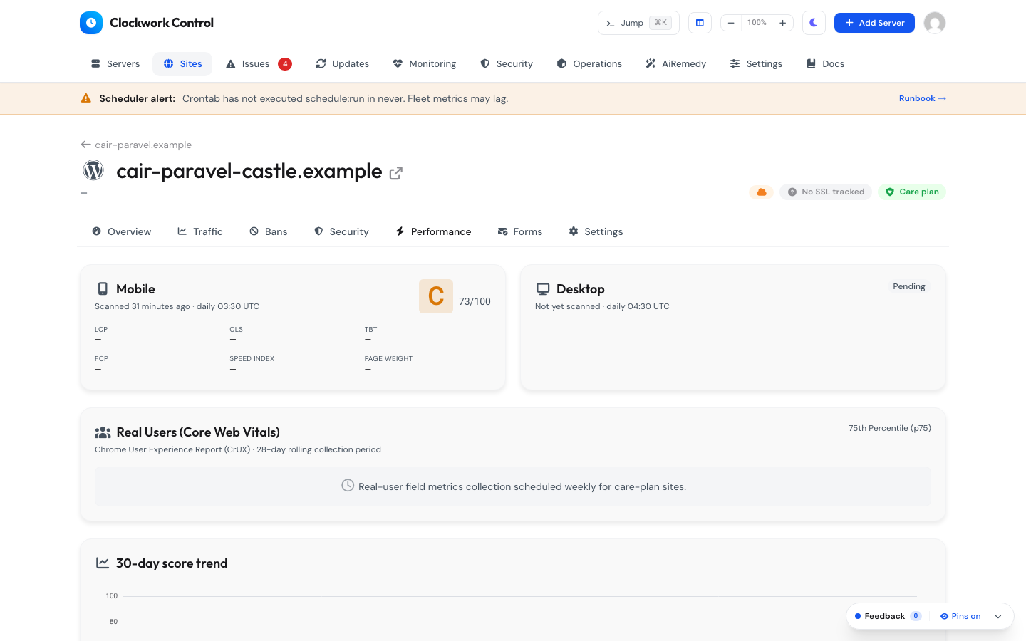1026x641 pixels.
Task: Click the Clockwork Control clock logo
Action: (91, 23)
